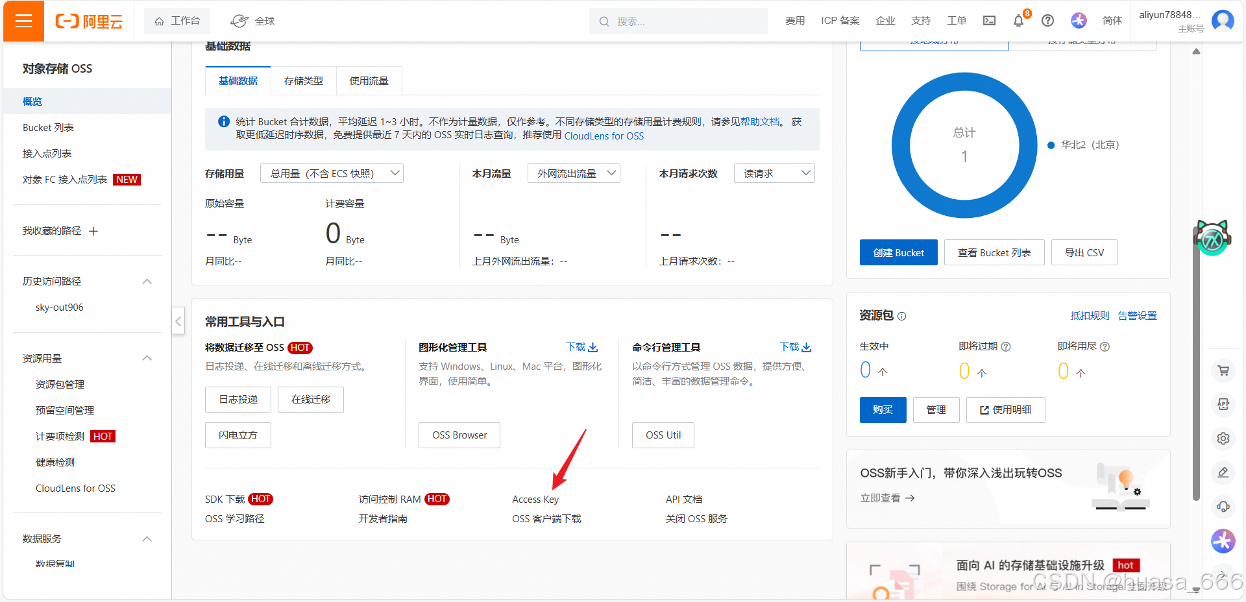Screen dimensions: 1246x602
Task: Collapse the 数据服务 section
Action: coord(147,539)
